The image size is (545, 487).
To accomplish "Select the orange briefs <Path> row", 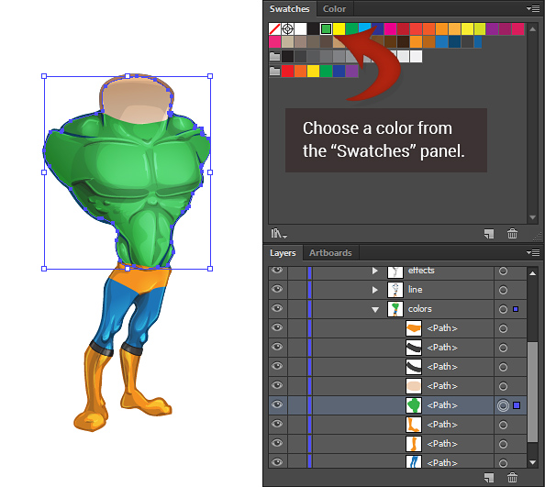I will tap(397, 328).
